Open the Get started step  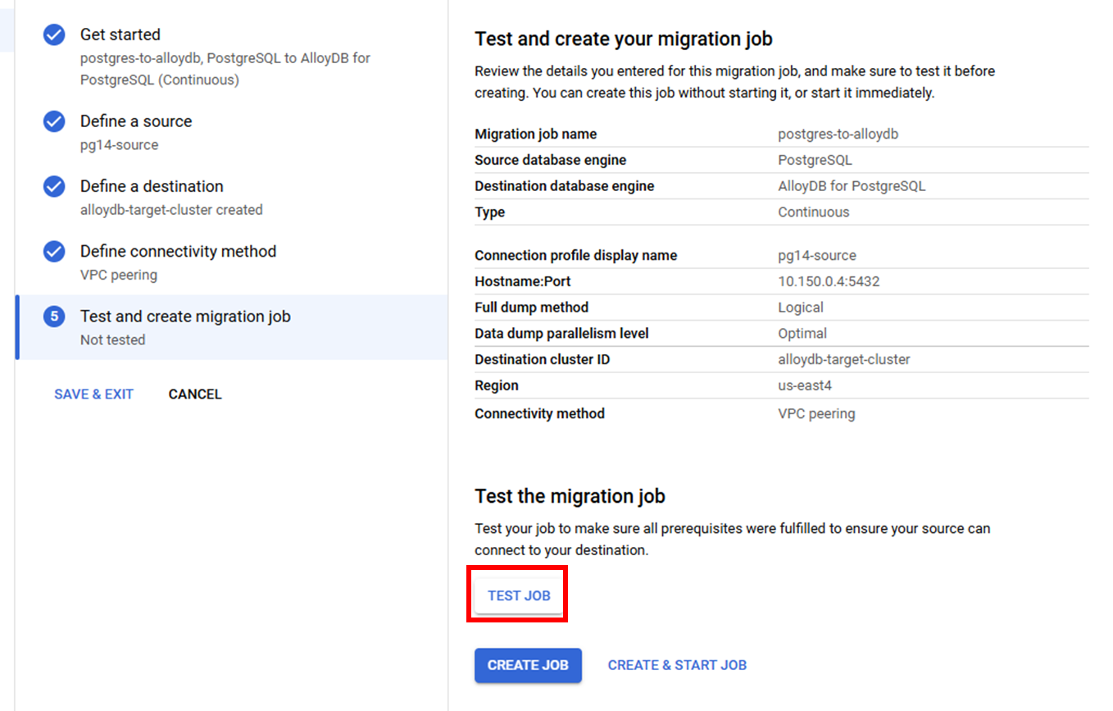(120, 34)
